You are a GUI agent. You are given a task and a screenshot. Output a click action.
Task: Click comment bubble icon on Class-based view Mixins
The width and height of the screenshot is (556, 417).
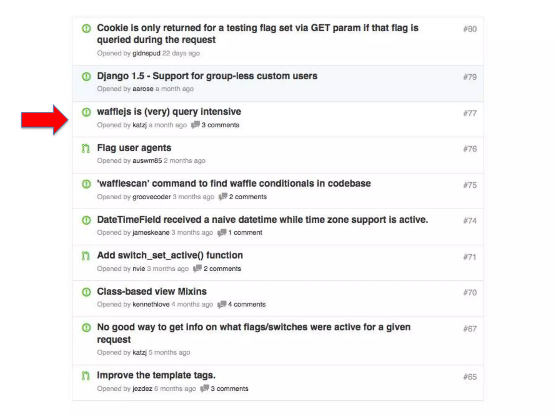click(x=222, y=304)
